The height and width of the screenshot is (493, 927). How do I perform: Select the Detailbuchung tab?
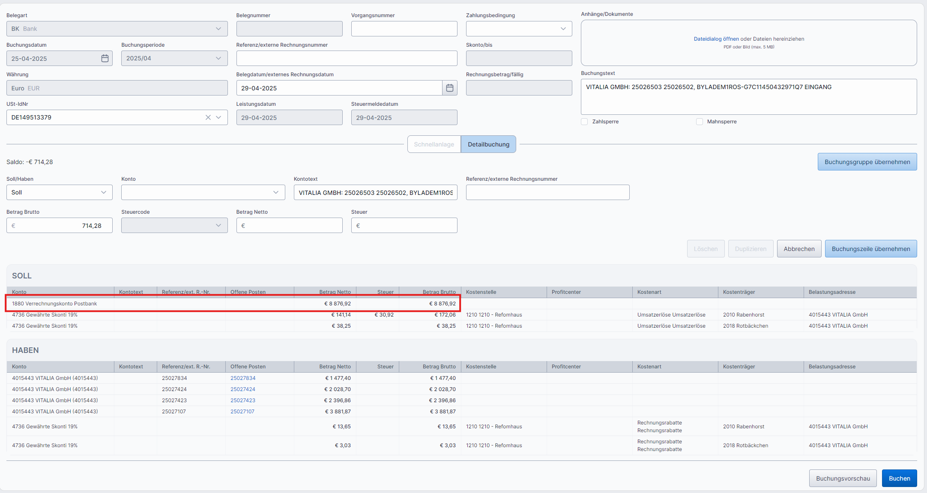point(488,144)
